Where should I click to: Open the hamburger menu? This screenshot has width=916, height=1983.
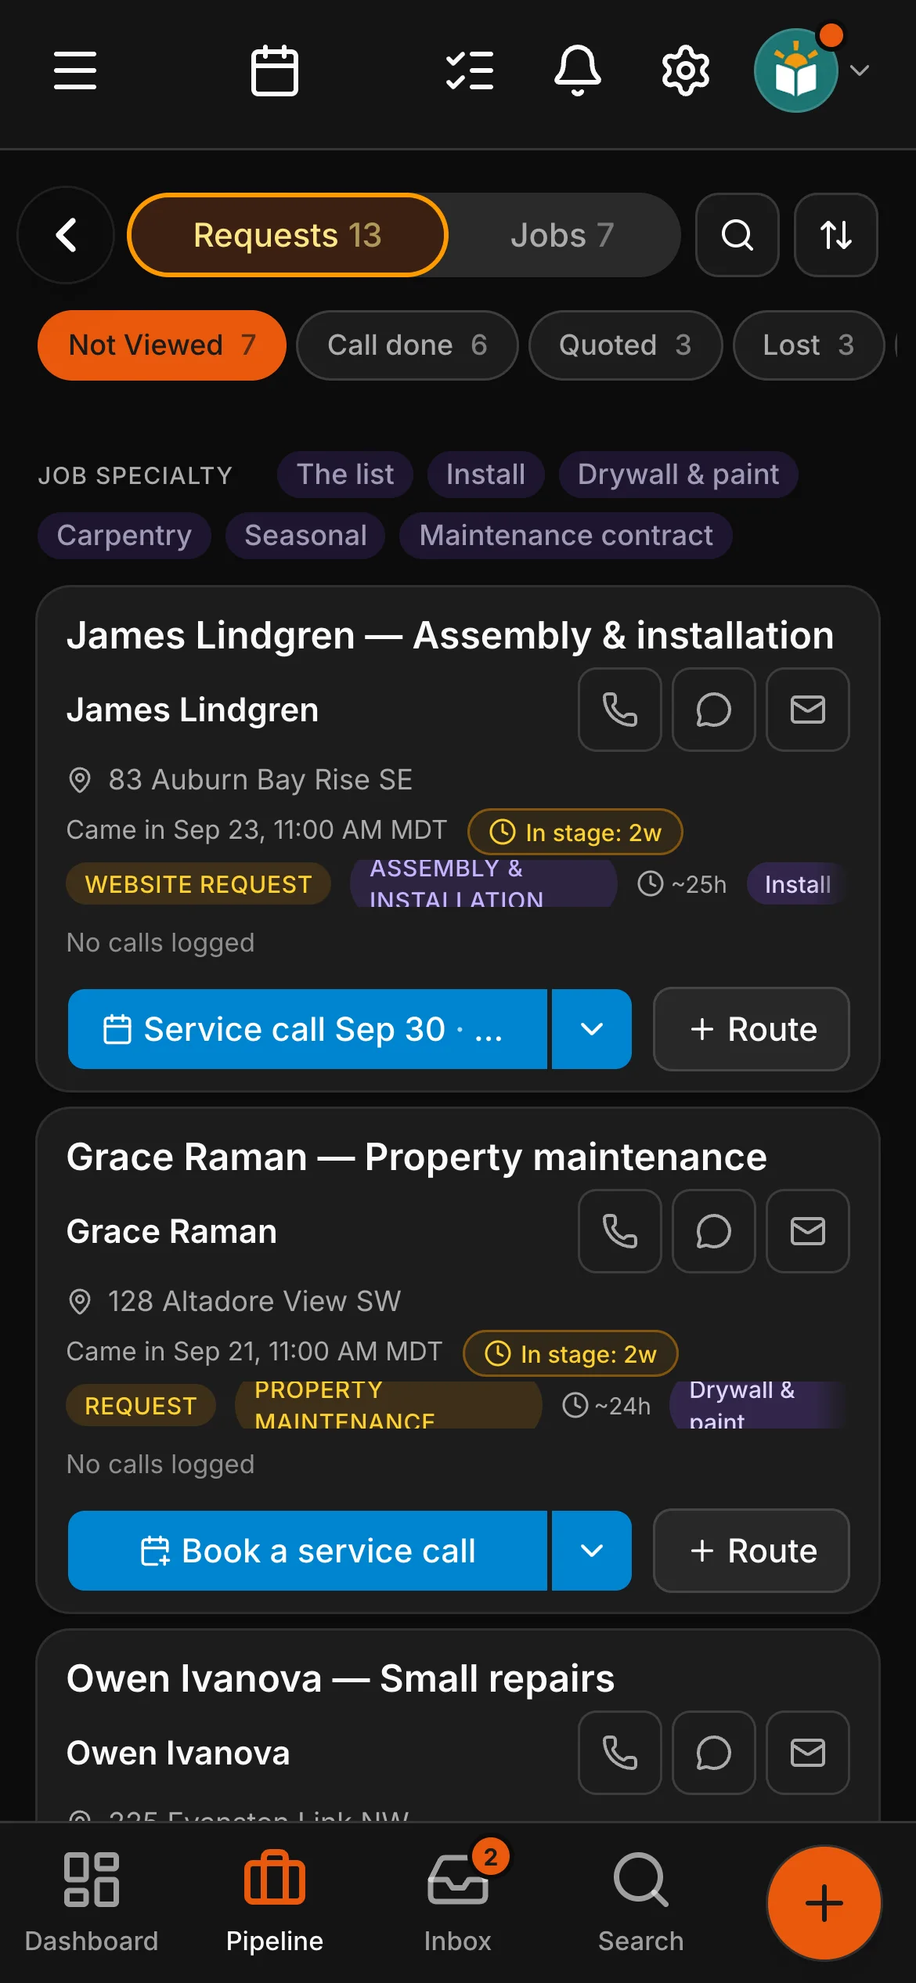pyautogui.click(x=75, y=70)
